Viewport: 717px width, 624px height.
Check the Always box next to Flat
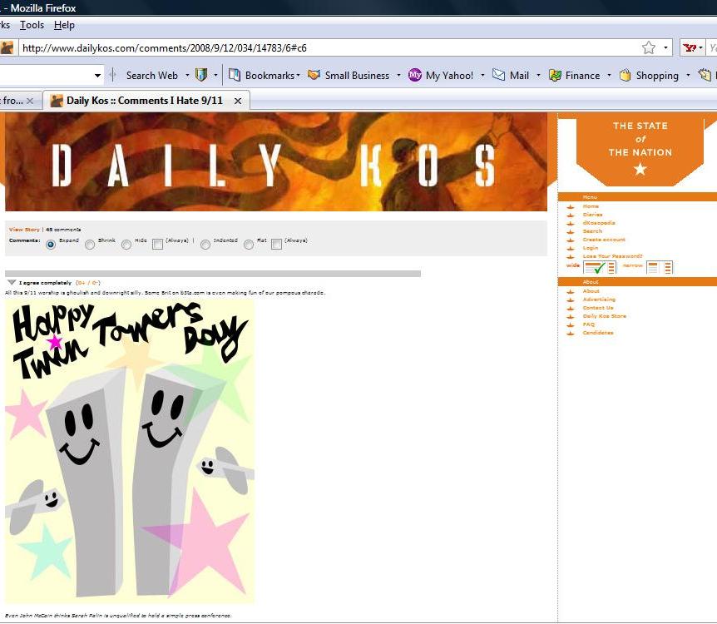(x=276, y=245)
